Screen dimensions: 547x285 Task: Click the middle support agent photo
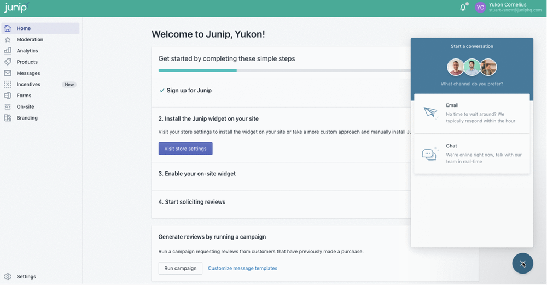click(x=472, y=67)
